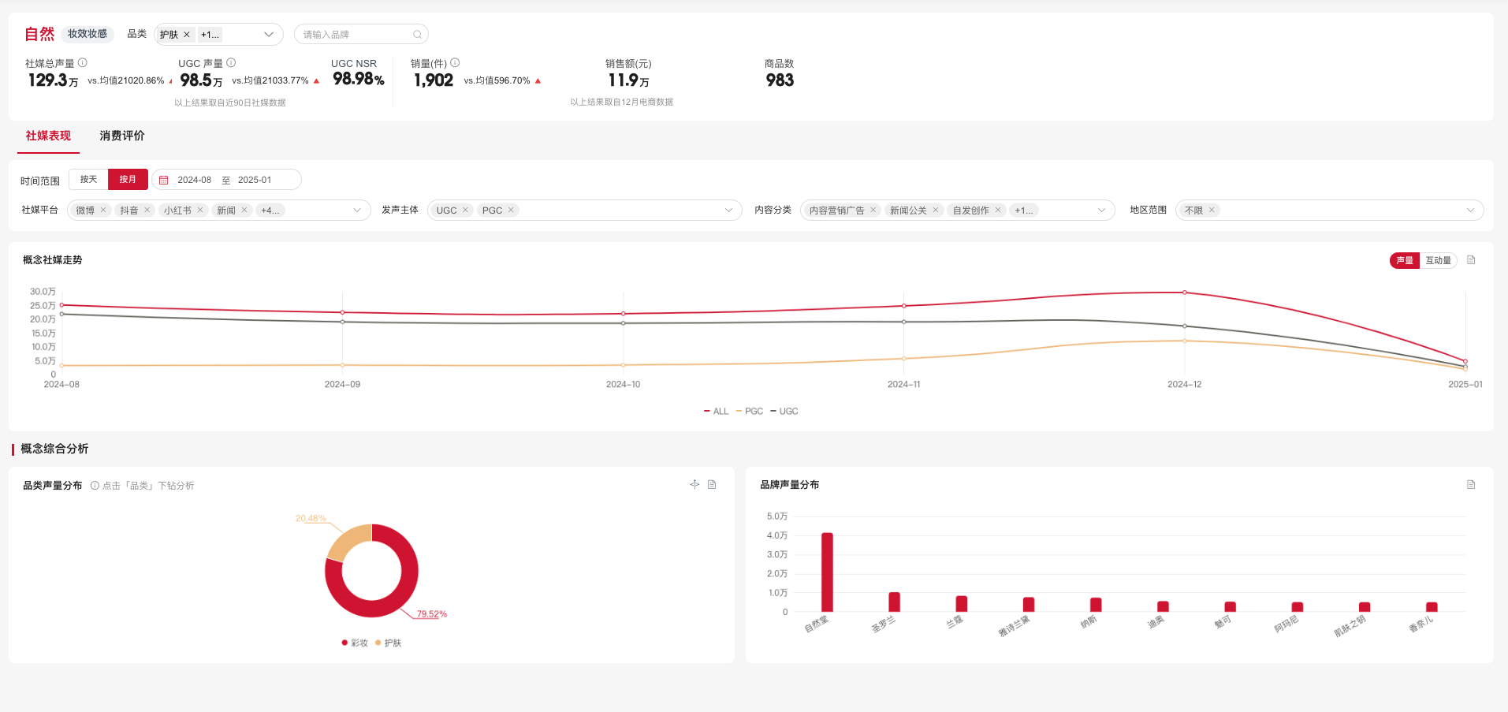Image resolution: width=1508 pixels, height=712 pixels.
Task: Toggle chart to 互动量
Action: pyautogui.click(x=1438, y=261)
